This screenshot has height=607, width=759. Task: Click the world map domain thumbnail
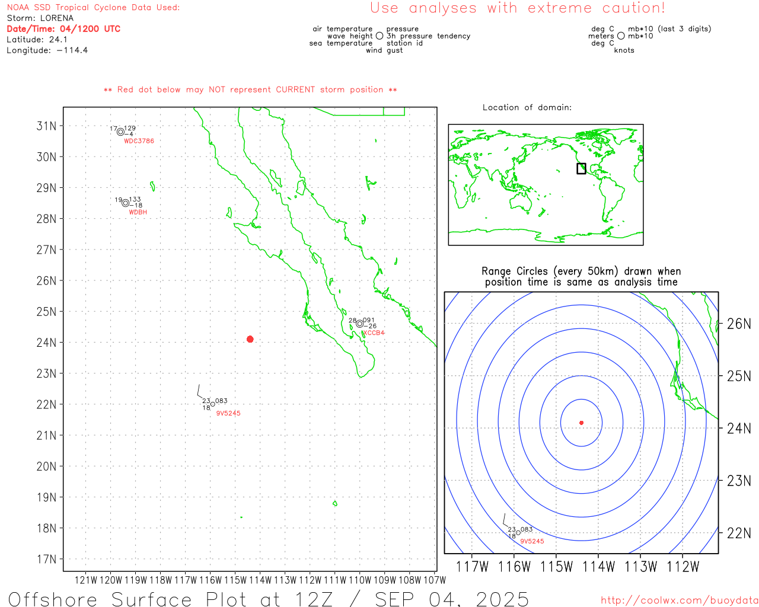[546, 184]
